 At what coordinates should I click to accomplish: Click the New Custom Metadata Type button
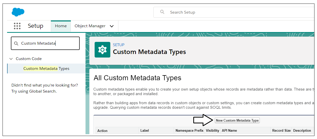coord(237,120)
